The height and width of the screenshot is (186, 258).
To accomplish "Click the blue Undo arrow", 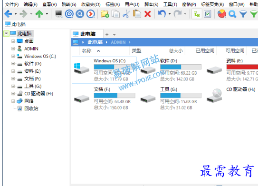I will [x=162, y=14].
